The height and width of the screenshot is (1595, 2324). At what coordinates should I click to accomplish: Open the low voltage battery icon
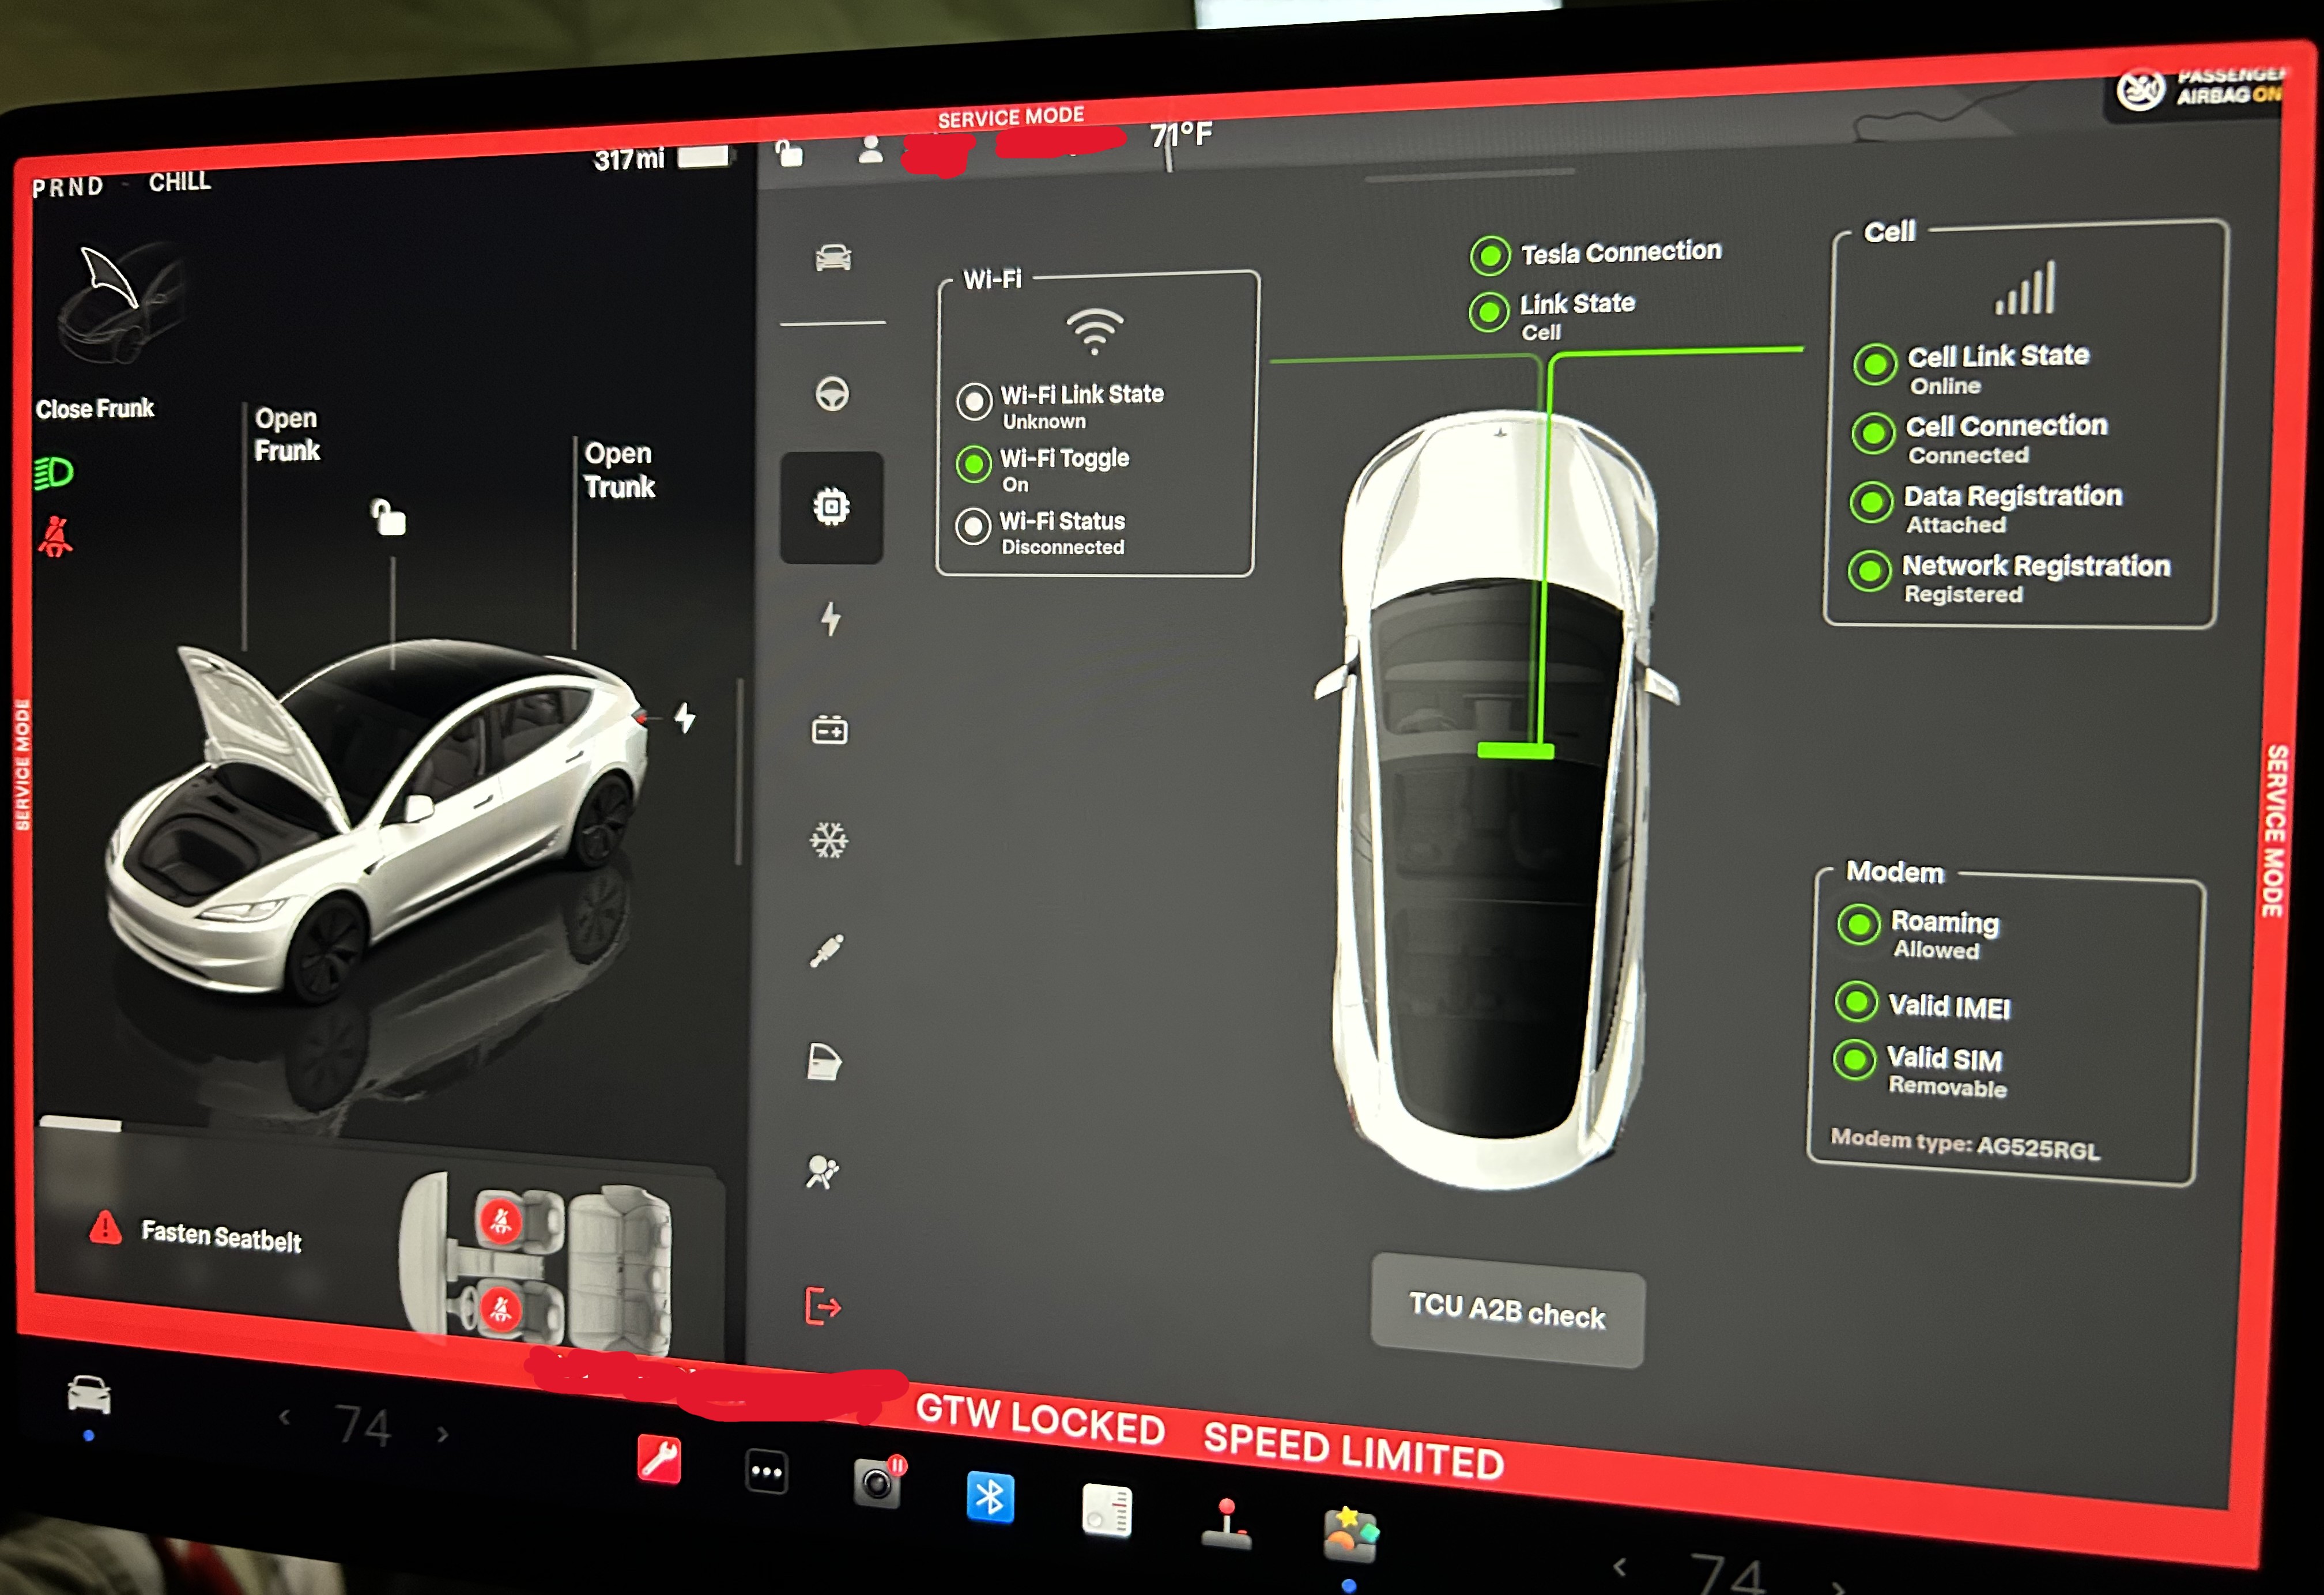[x=829, y=730]
